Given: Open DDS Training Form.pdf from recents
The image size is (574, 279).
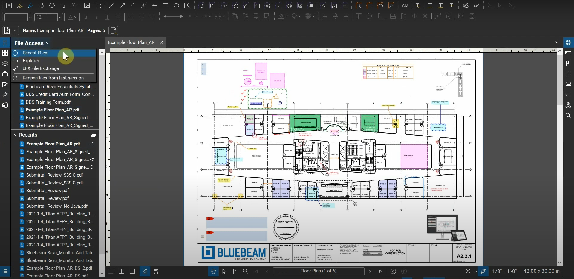Looking at the screenshot, I should point(48,102).
